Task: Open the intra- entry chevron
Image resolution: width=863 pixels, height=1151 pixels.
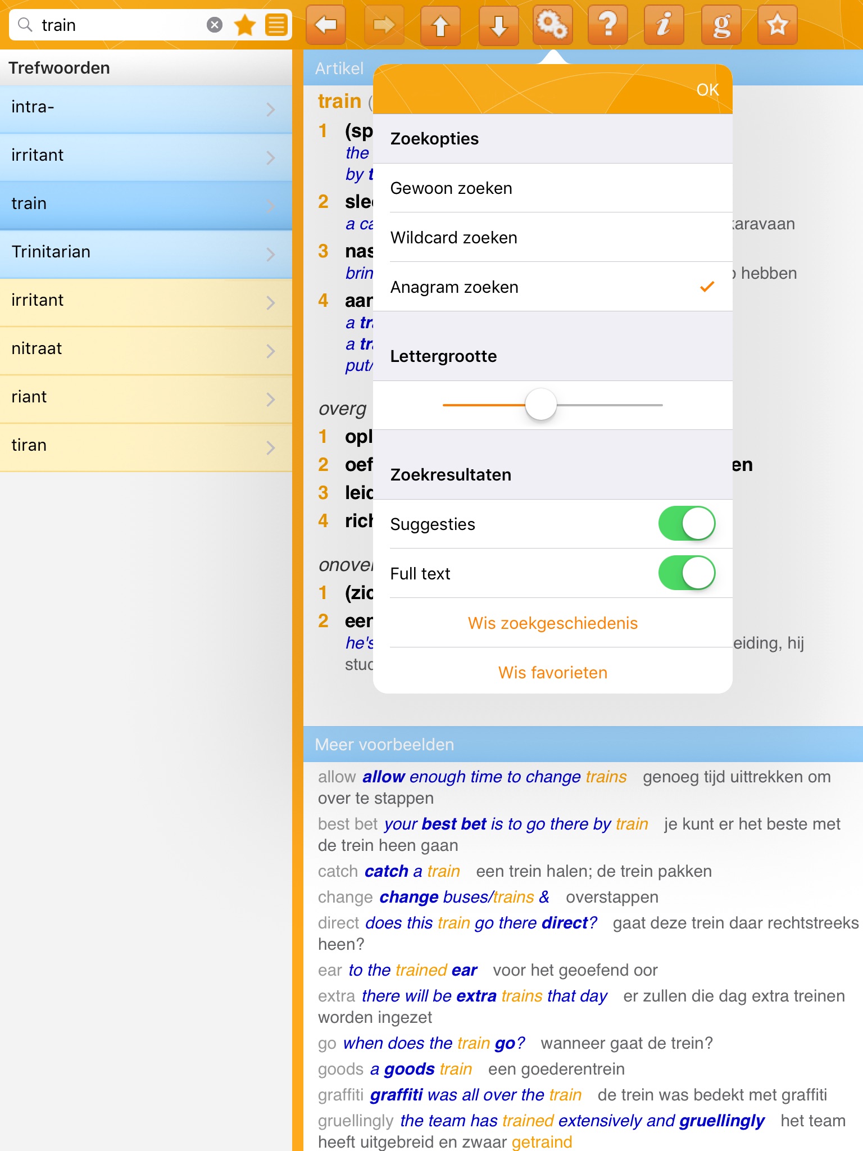Action: click(271, 109)
